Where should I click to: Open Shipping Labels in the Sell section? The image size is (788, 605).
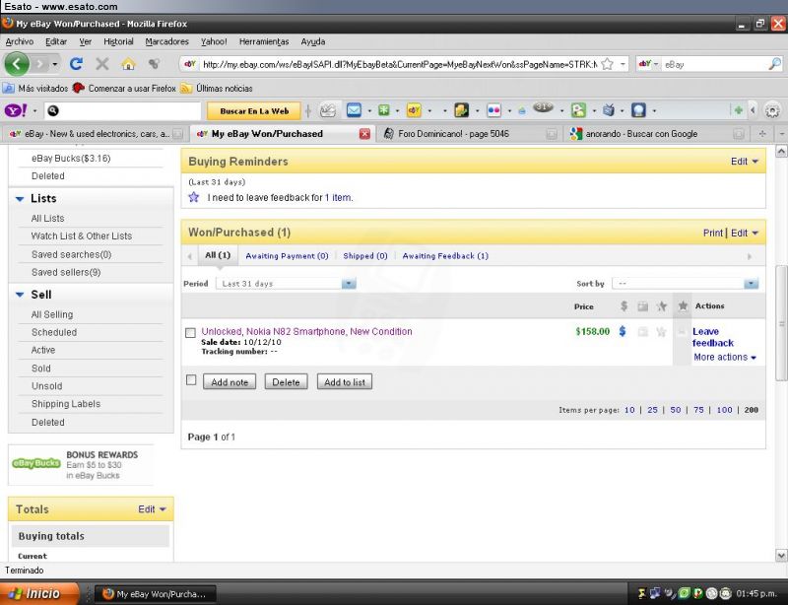66,404
